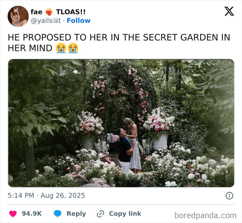Click the second crying face emoji
The width and height of the screenshot is (242, 223).
coord(73,48)
